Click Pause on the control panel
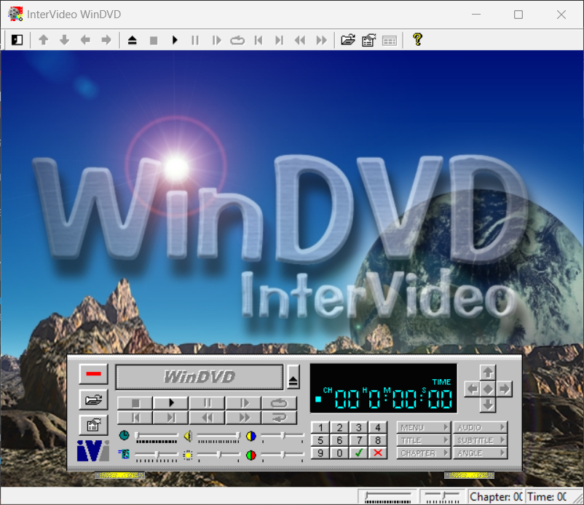The height and width of the screenshot is (505, 584). pyautogui.click(x=208, y=403)
